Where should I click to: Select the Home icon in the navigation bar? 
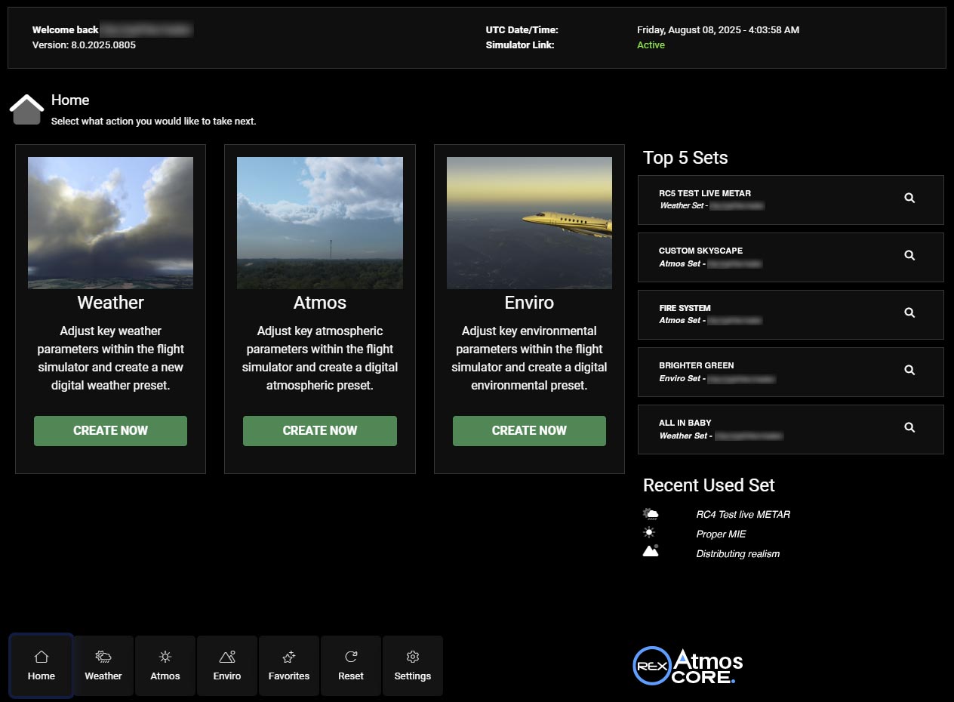(x=41, y=657)
